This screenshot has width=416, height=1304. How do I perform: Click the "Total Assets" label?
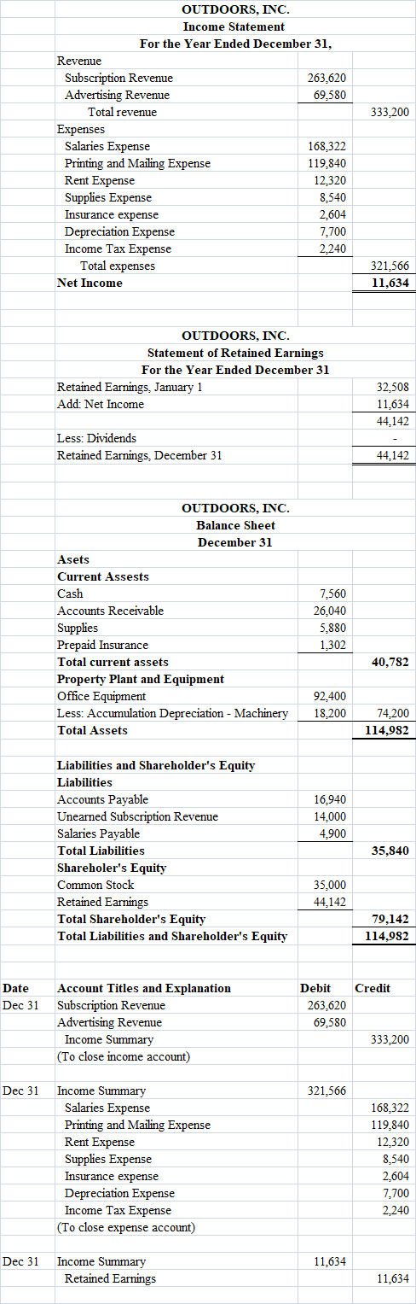coord(92,730)
